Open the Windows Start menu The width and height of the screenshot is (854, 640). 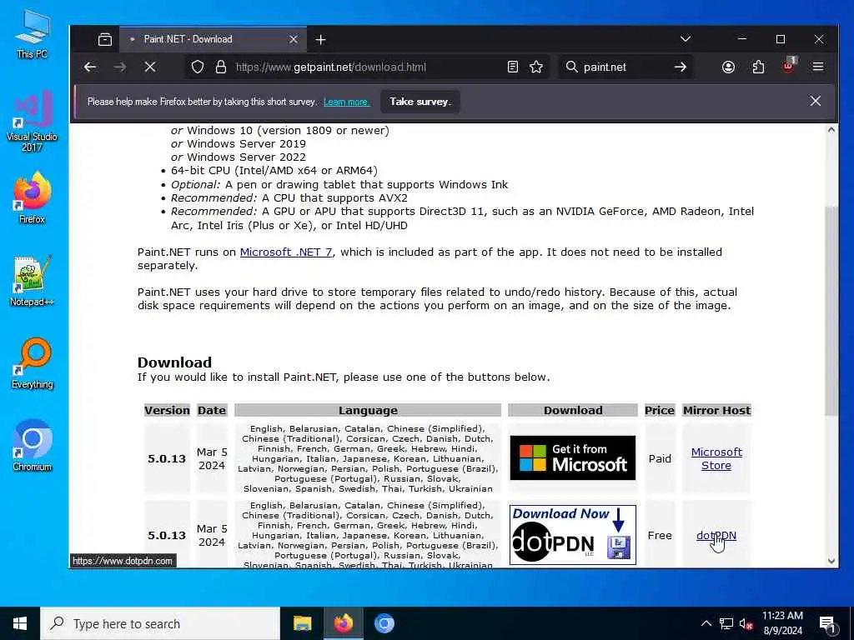(20, 623)
